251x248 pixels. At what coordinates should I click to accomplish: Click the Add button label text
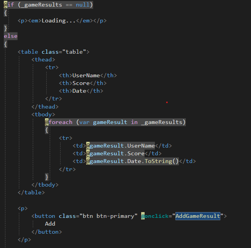[x=50, y=224]
